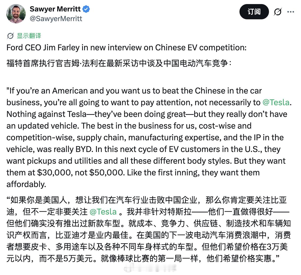Image resolution: width=301 pixels, height=275 pixels.
Task: Open the @Tesla link in the English paragraph
Action: [276, 102]
